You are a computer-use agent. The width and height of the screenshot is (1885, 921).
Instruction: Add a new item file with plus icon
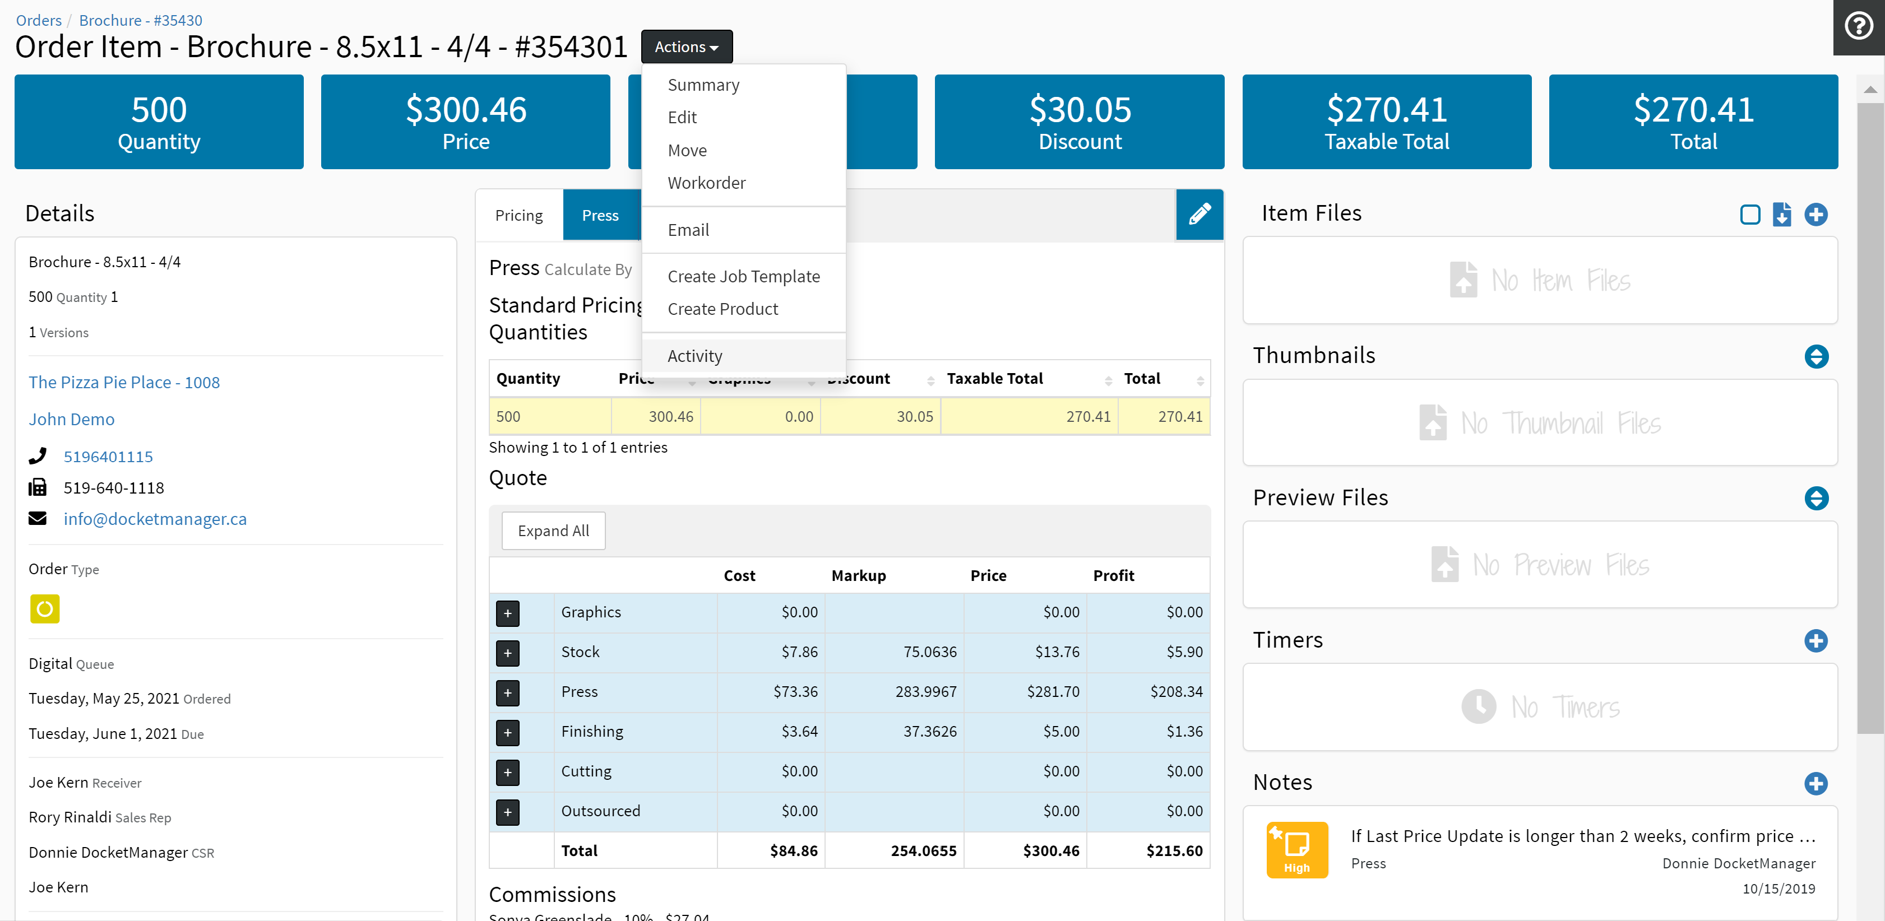point(1815,215)
